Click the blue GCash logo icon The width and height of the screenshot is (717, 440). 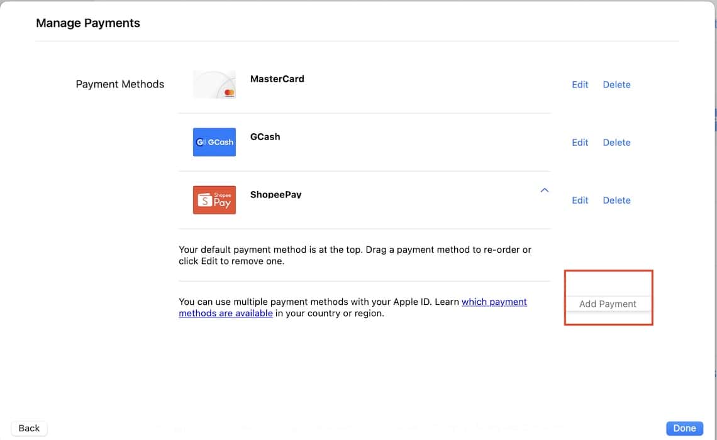pyautogui.click(x=214, y=142)
